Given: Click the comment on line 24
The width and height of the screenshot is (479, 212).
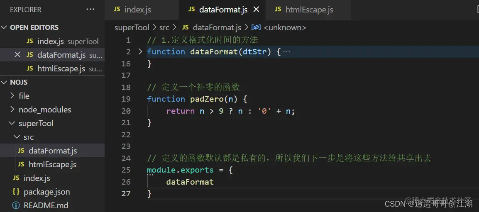Looking at the screenshot, I should (x=289, y=158).
